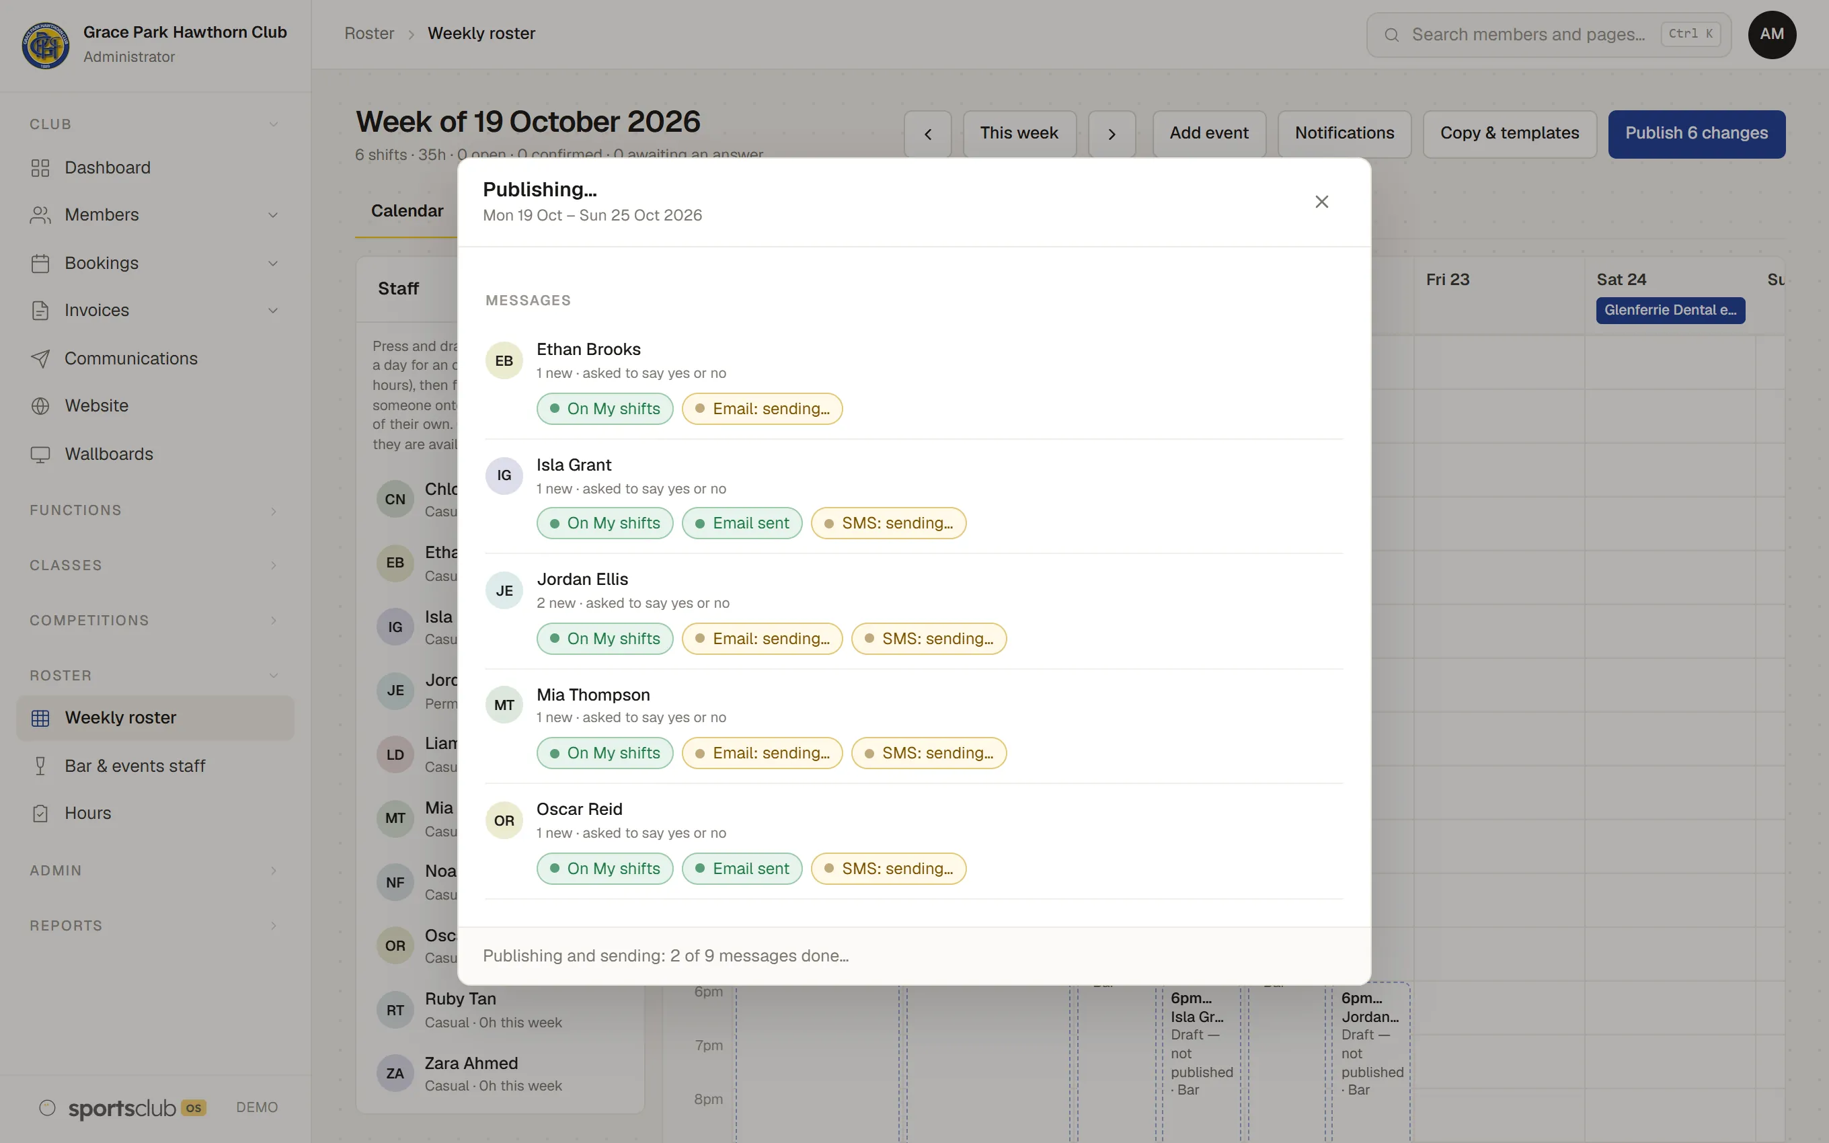Screen dimensions: 1829x1143
Task: Click Ruby Tan's RT avatar in staff list
Action: tap(395, 1010)
